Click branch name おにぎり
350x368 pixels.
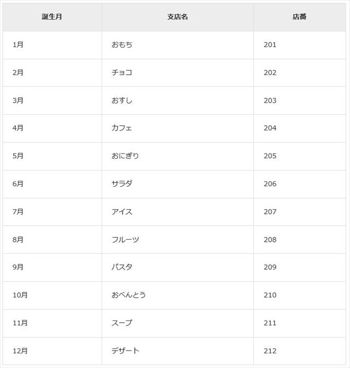pos(125,156)
